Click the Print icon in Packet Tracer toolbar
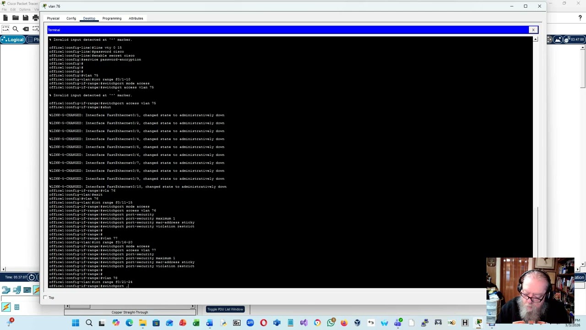The height and width of the screenshot is (330, 586). pyautogui.click(x=35, y=18)
